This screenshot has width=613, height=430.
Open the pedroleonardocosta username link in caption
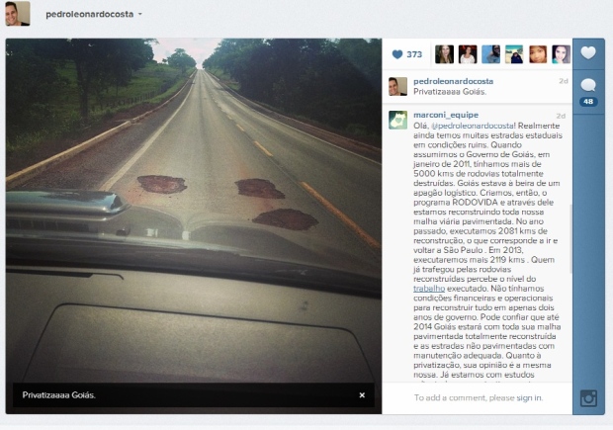(453, 81)
